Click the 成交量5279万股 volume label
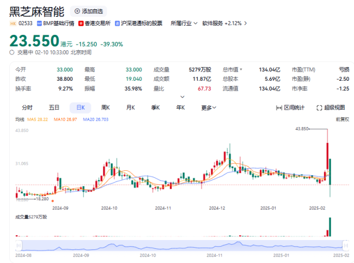The height and width of the screenshot is (263, 354). tap(31, 217)
